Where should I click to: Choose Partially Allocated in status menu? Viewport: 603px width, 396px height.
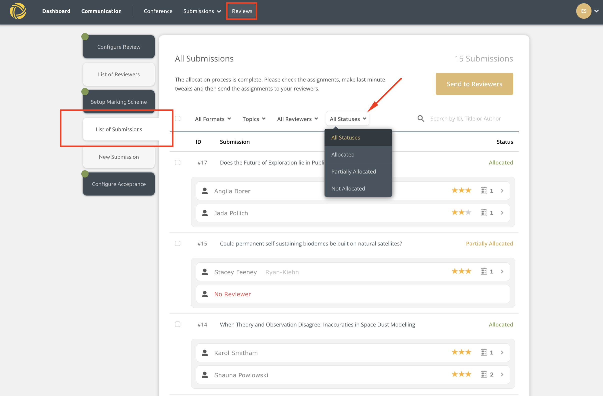[358, 171]
